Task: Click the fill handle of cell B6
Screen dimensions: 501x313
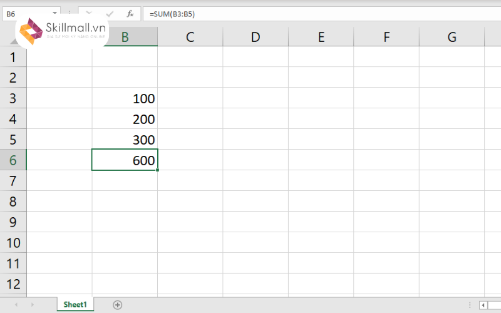Action: (x=158, y=170)
